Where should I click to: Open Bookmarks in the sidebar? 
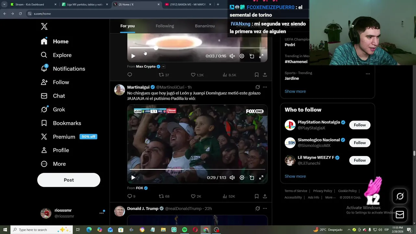61,123
